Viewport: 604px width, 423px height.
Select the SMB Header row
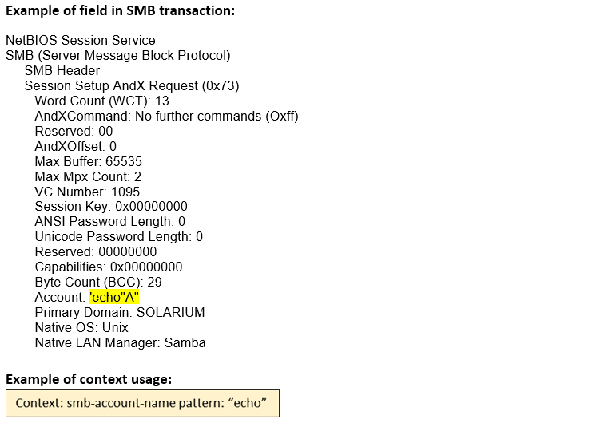click(x=62, y=70)
